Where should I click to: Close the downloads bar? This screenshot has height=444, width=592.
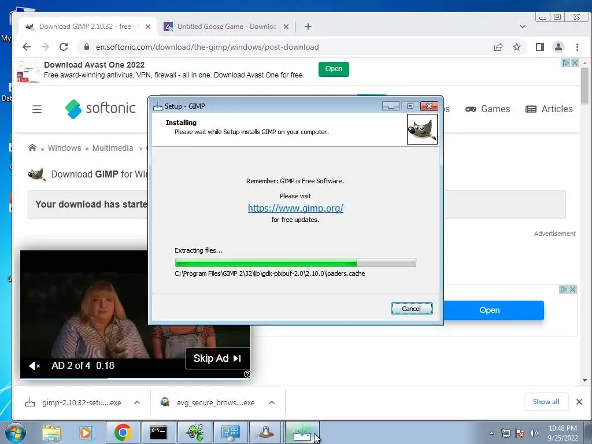tap(579, 402)
